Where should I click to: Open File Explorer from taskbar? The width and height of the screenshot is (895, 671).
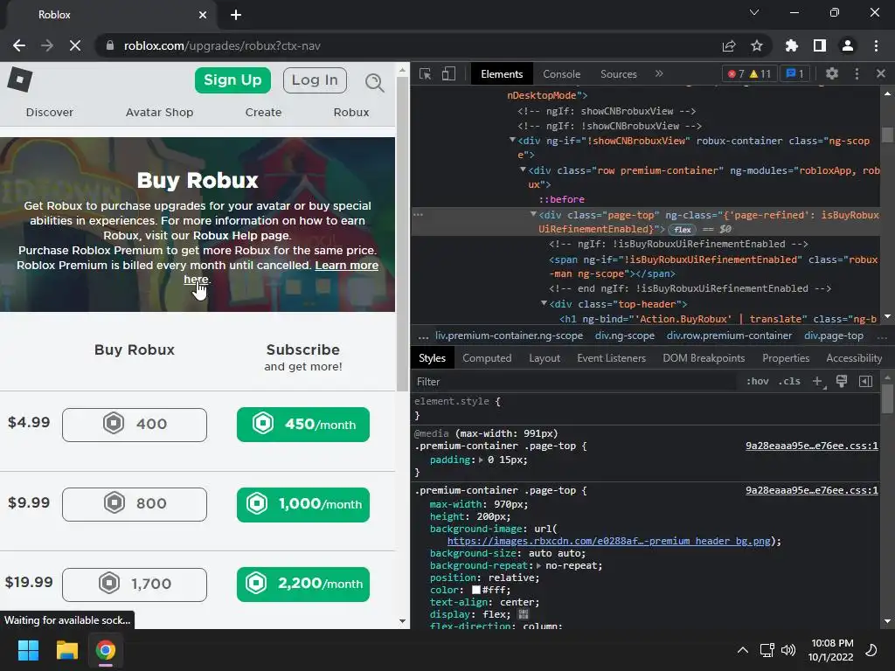pos(66,650)
